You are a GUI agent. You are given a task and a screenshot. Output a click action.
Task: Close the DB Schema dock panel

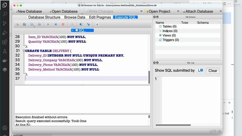(154, 17)
